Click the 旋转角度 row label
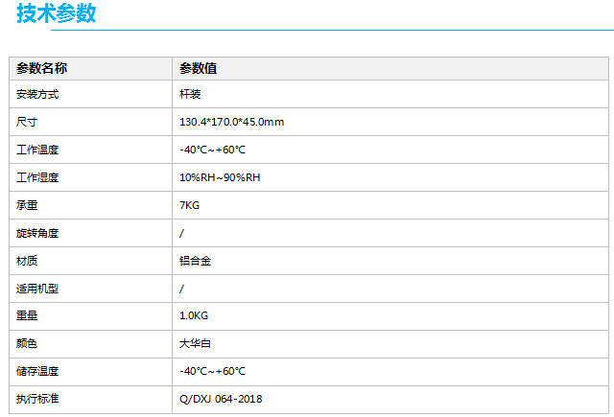The width and height of the screenshot is (614, 417). click(38, 233)
